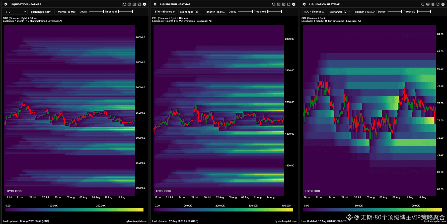
Task: Click the 2400.00 price label on ETH axis
Action: [290, 39]
